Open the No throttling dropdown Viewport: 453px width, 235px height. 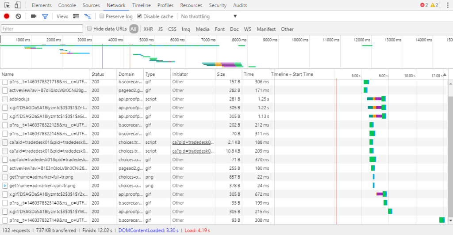point(209,16)
